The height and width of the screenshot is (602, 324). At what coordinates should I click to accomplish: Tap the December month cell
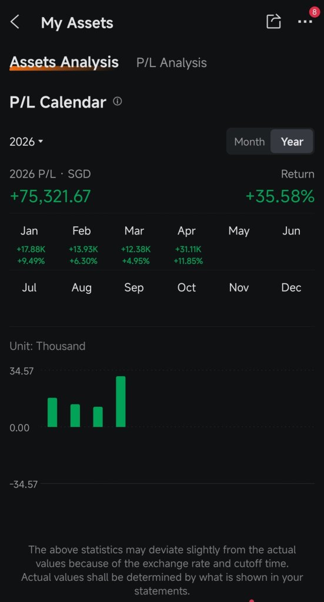[291, 287]
